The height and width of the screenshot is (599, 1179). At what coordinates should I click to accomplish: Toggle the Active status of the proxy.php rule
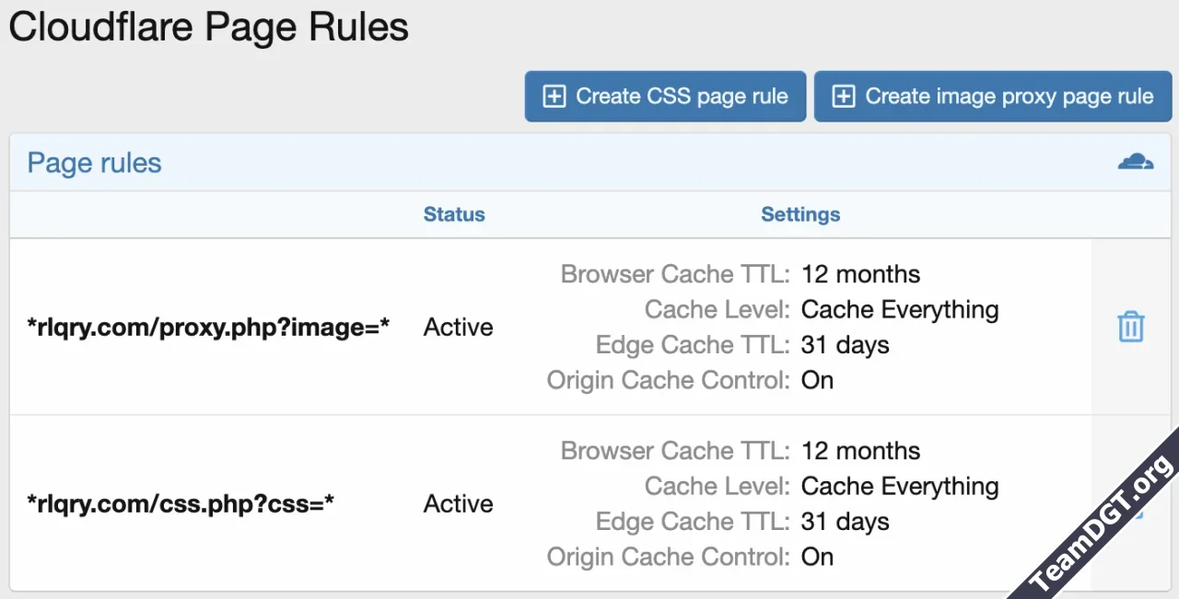(458, 327)
